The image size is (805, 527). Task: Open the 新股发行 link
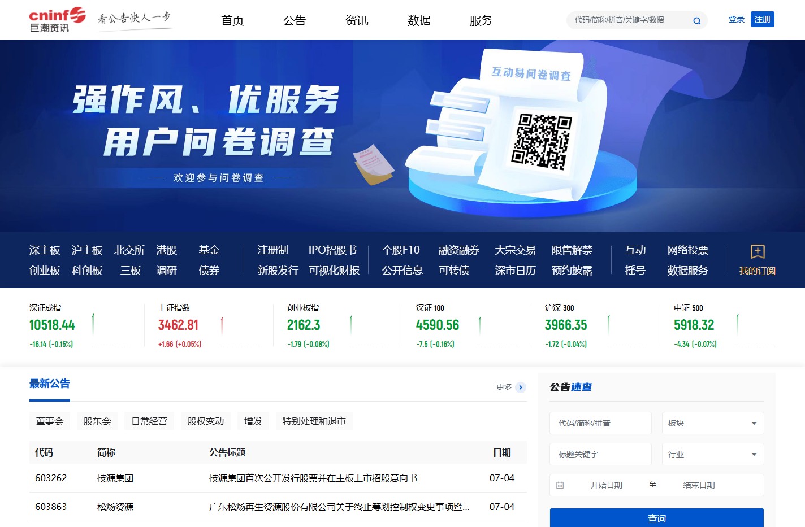pos(278,271)
